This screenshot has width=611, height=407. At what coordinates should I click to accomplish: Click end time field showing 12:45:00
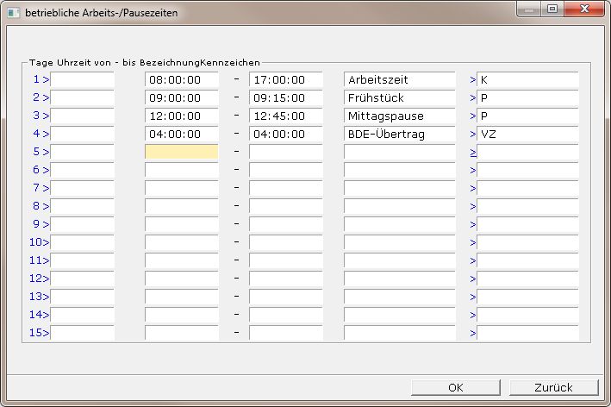pyautogui.click(x=285, y=116)
